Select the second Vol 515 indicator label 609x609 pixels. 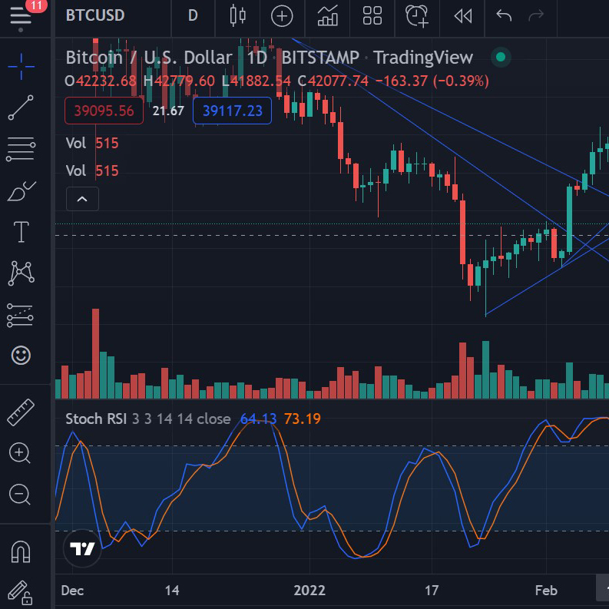point(92,170)
